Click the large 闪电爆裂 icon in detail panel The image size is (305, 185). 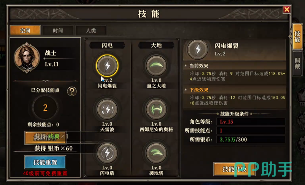point(198,49)
